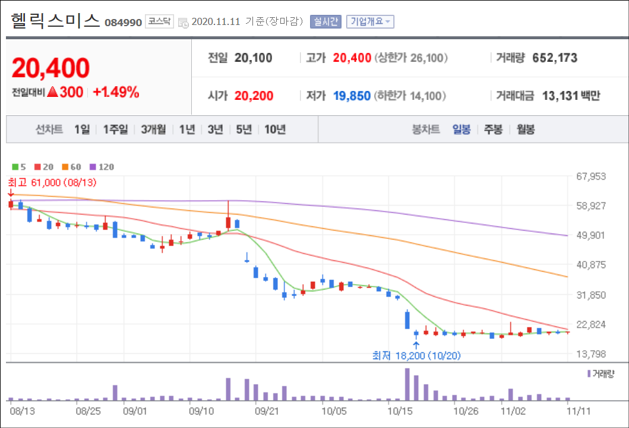Click the 전일 value 20,100

[254, 58]
